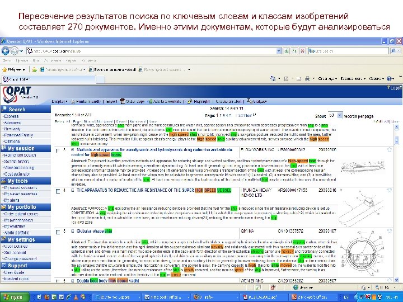Collapse record 5 abstract expander
Viewport: 403px width, 302px height.
coord(72,231)
